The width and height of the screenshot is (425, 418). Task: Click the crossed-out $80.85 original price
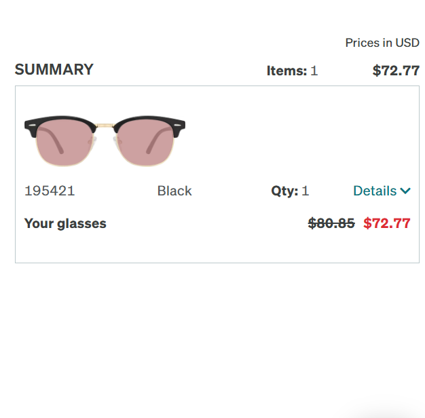(x=331, y=223)
